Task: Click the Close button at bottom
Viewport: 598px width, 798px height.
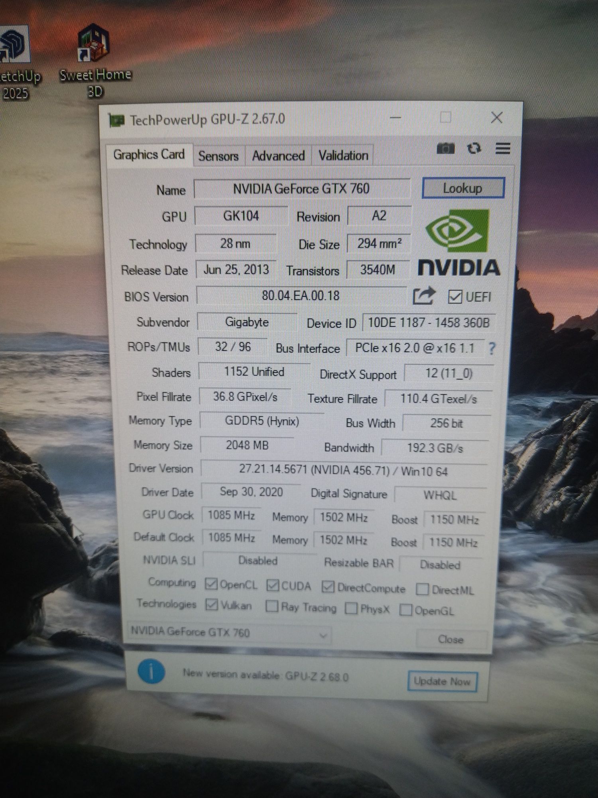Action: click(451, 640)
